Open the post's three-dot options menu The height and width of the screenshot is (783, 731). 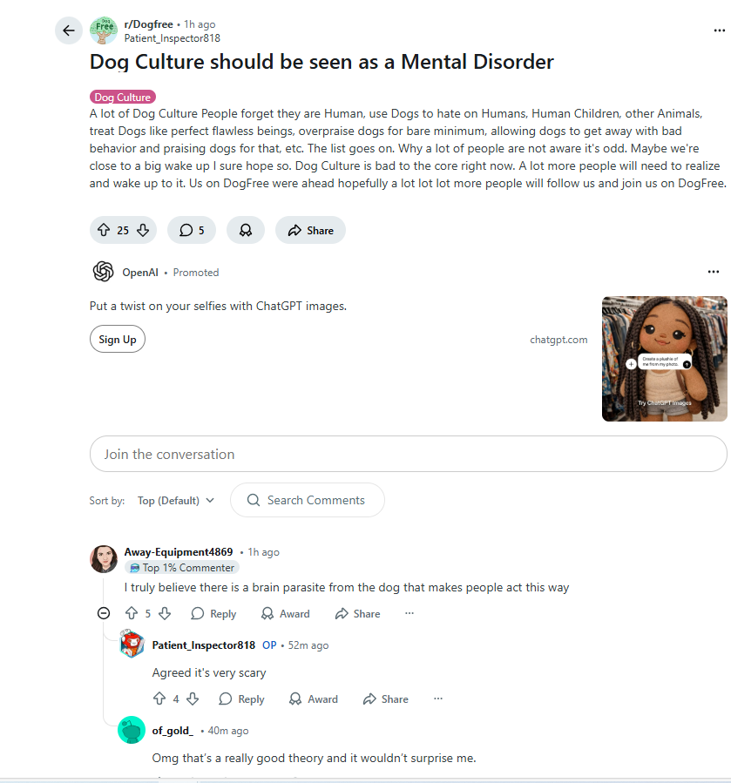(x=719, y=30)
